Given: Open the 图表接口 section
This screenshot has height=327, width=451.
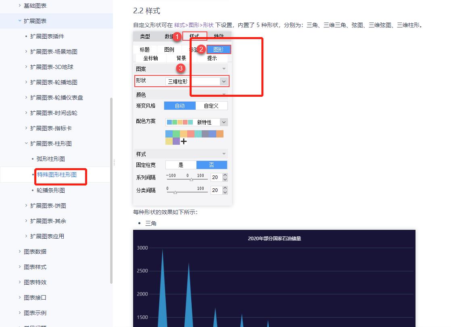Looking at the screenshot, I should (35, 298).
